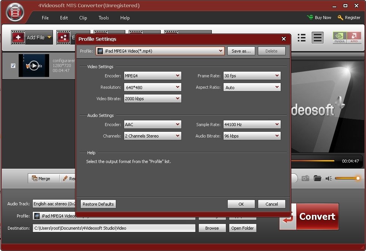Open the Clip menu
The width and height of the screenshot is (366, 251).
83,18
